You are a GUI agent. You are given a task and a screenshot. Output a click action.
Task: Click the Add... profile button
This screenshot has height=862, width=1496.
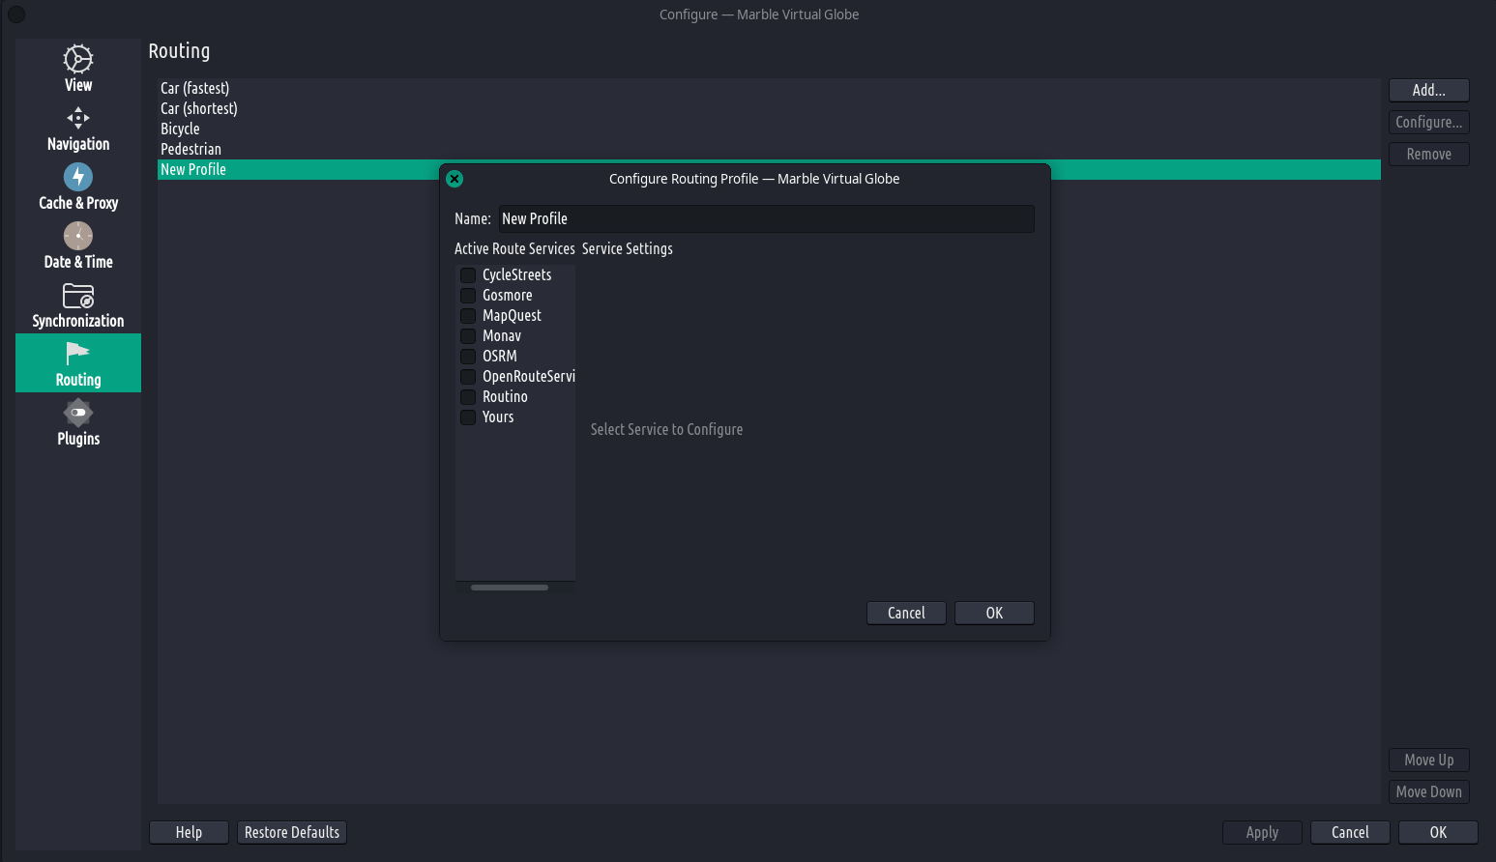[x=1428, y=90]
